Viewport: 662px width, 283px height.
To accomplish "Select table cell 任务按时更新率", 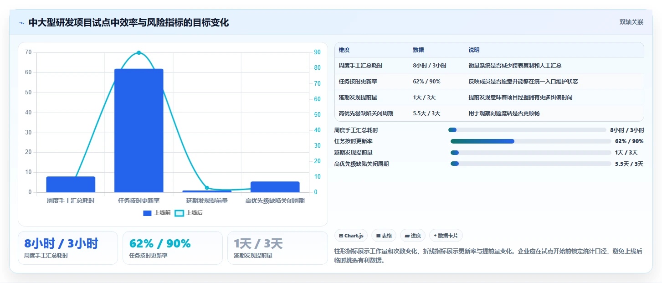I will [358, 82].
